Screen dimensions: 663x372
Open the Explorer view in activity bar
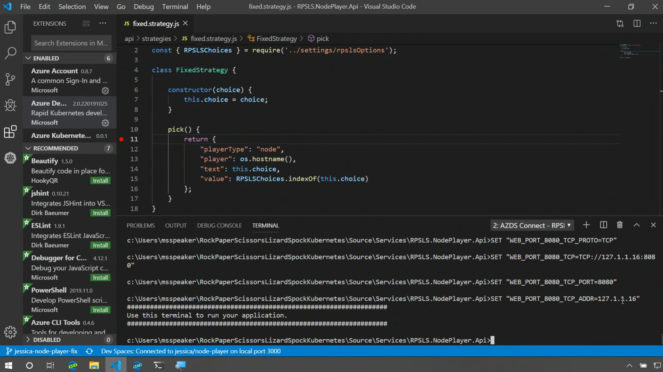click(10, 27)
